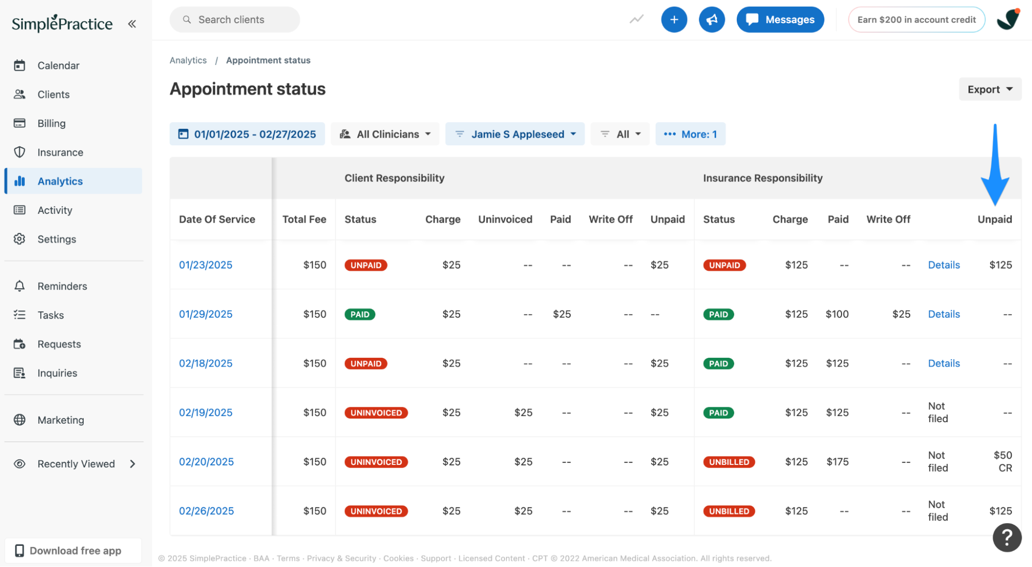The image size is (1032, 567).
Task: Click the trend line icon in the top bar
Action: click(x=637, y=20)
